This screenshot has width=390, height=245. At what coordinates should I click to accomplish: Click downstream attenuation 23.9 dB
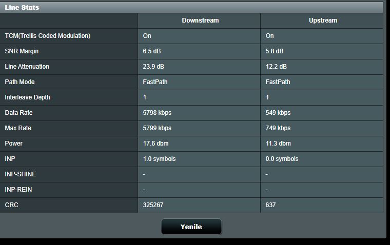(153, 67)
